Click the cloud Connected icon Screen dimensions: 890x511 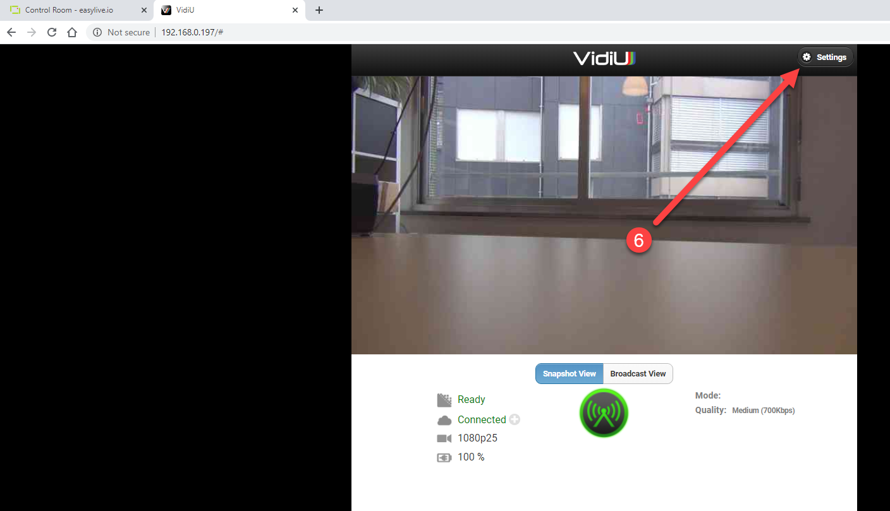click(x=444, y=420)
